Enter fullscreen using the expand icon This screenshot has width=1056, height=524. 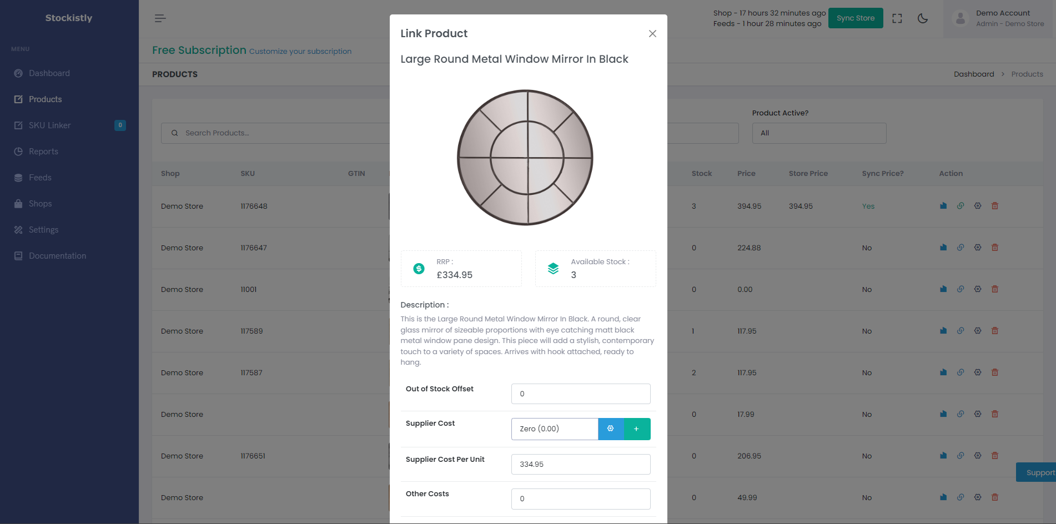(897, 18)
